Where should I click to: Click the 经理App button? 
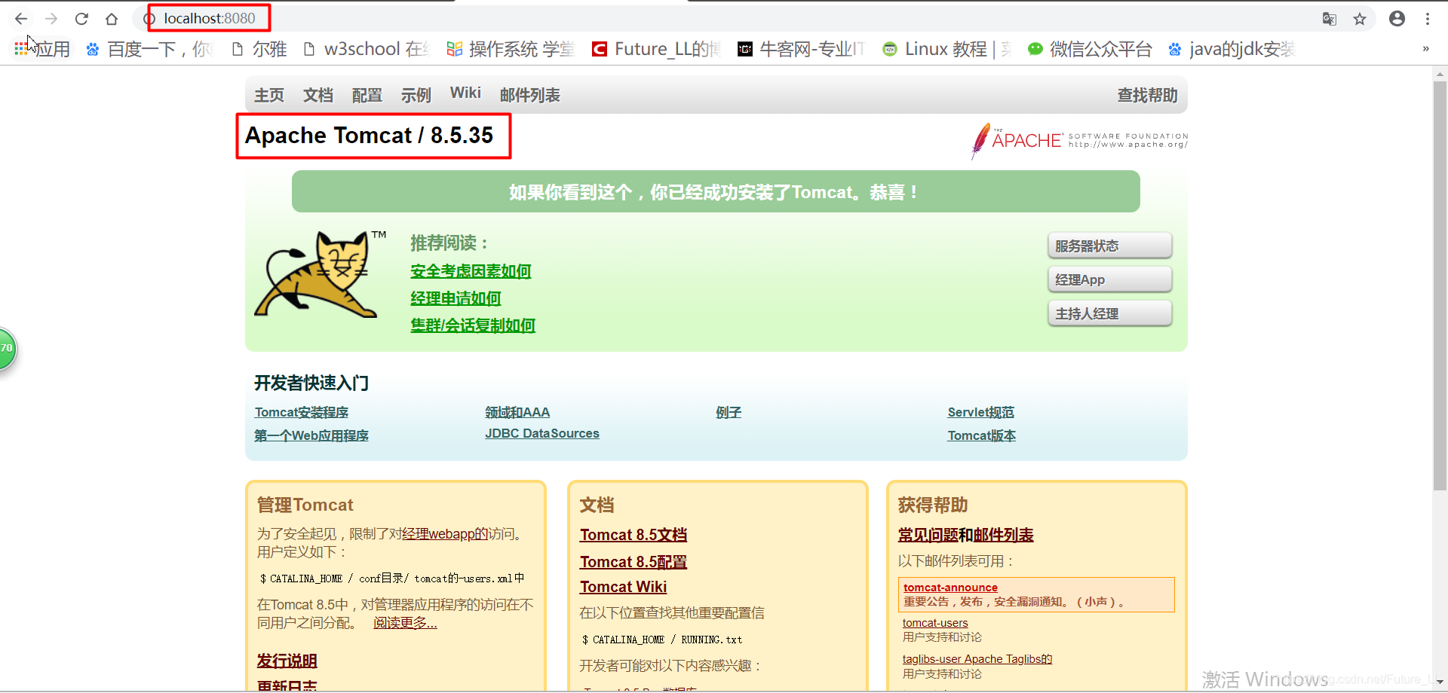pyautogui.click(x=1109, y=279)
